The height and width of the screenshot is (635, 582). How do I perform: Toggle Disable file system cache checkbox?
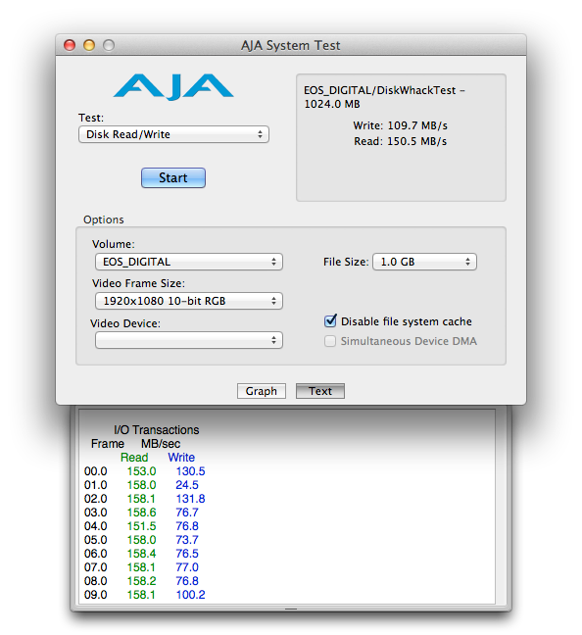[330, 321]
